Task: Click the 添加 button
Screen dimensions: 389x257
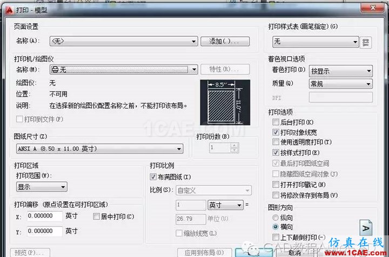Action: pos(225,41)
